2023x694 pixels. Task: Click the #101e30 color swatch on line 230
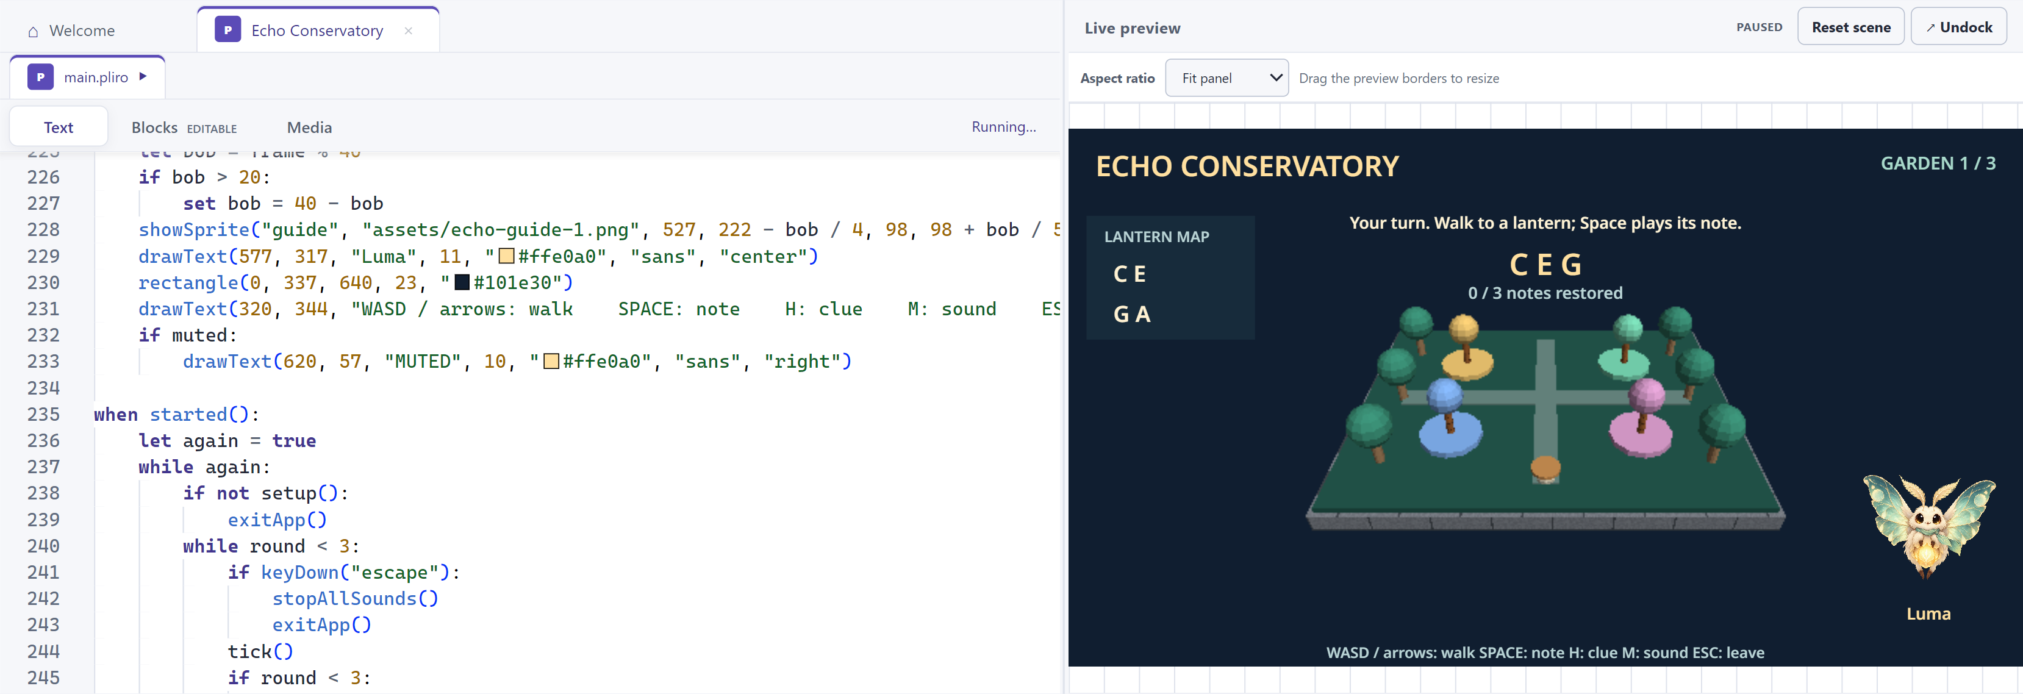tap(462, 282)
